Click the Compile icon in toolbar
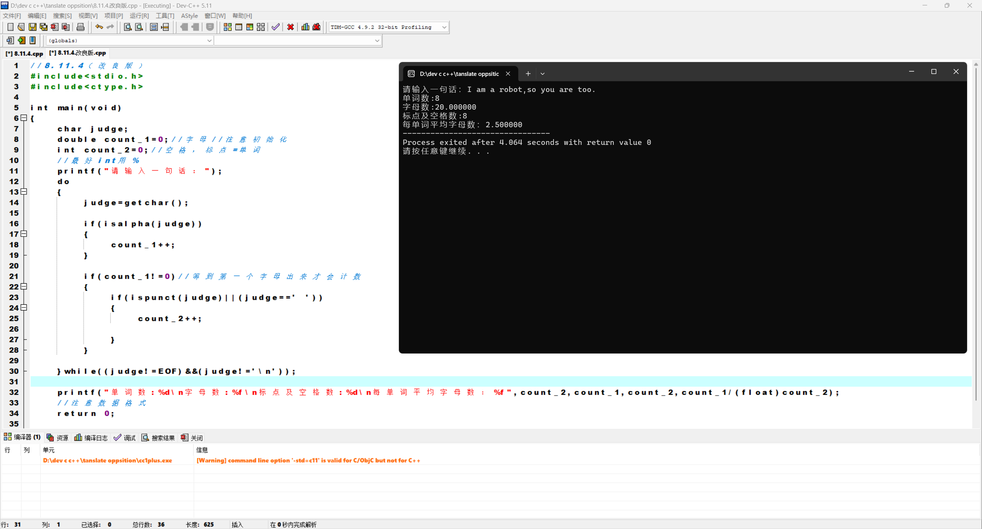Image resolution: width=982 pixels, height=529 pixels. (227, 27)
